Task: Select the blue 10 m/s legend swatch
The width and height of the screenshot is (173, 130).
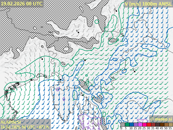Action: [131, 125]
